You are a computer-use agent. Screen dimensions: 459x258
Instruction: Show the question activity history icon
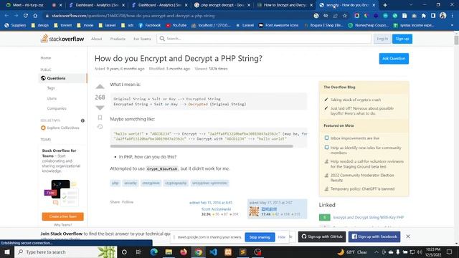tap(100, 127)
